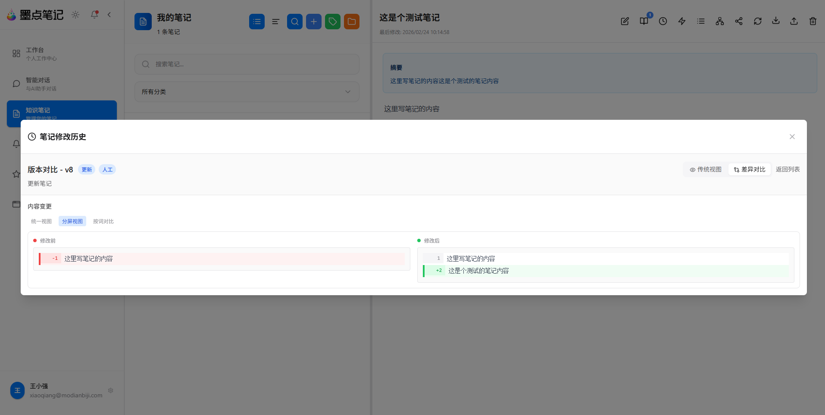This screenshot has height=415, width=825.
Task: Open the note history clock icon
Action: (x=662, y=21)
